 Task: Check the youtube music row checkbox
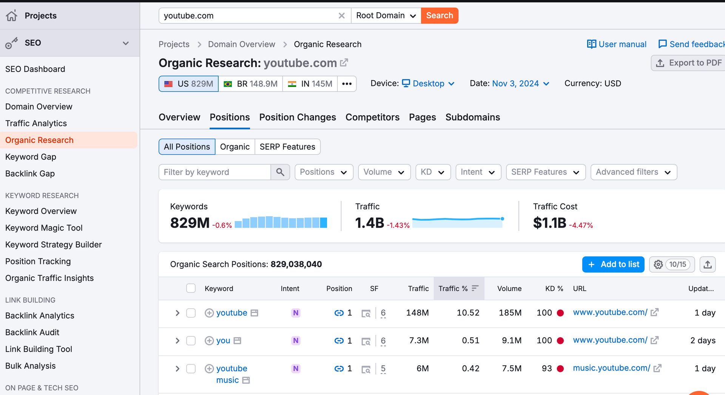(191, 369)
